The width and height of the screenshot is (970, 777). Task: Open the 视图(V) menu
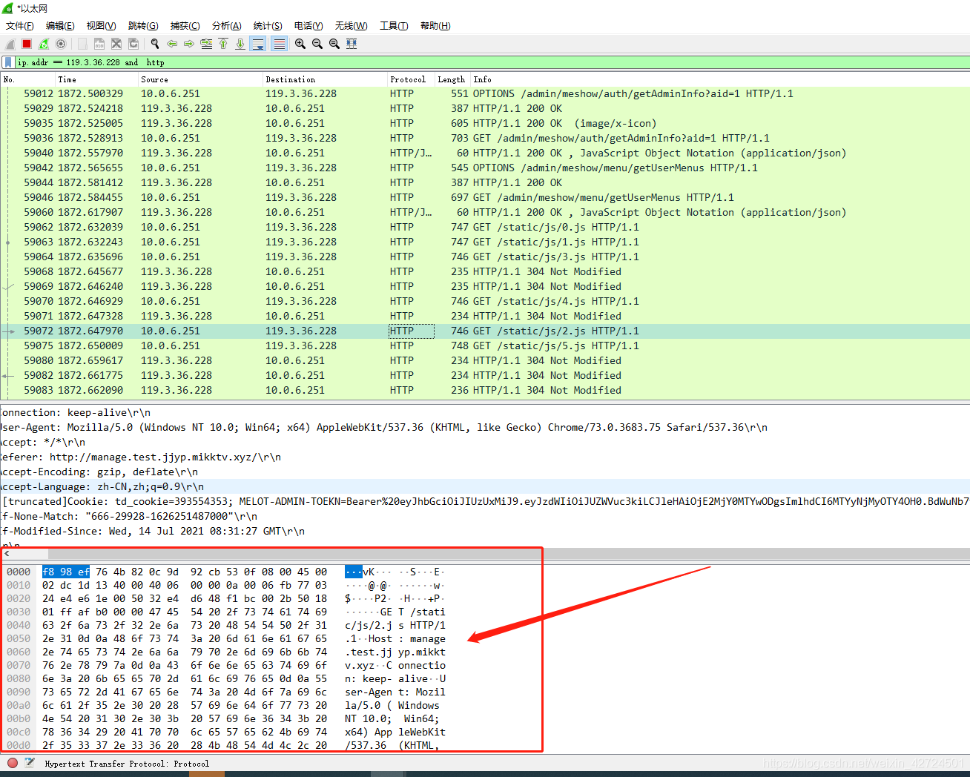pyautogui.click(x=102, y=26)
